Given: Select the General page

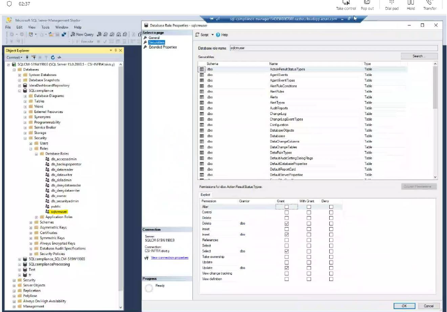Looking at the screenshot, I should click(x=154, y=37).
